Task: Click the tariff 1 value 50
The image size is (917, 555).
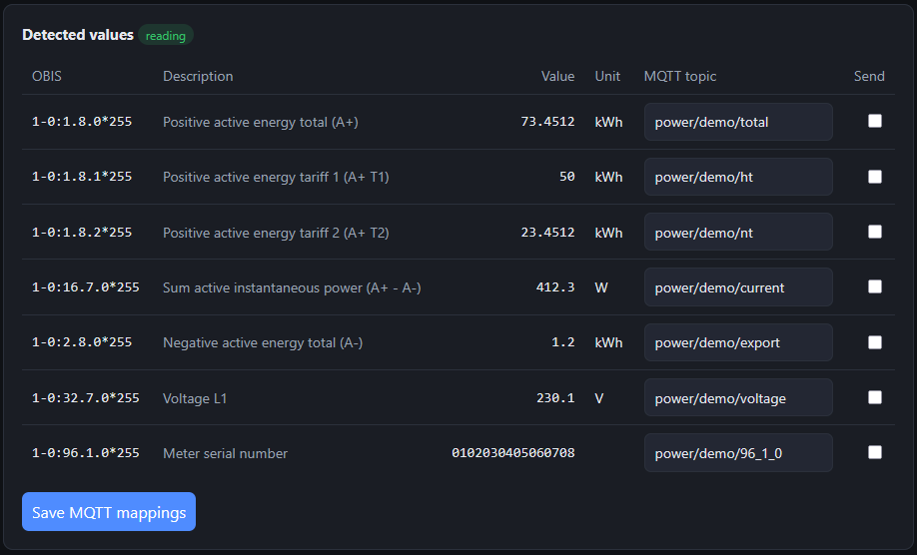Action: [566, 177]
